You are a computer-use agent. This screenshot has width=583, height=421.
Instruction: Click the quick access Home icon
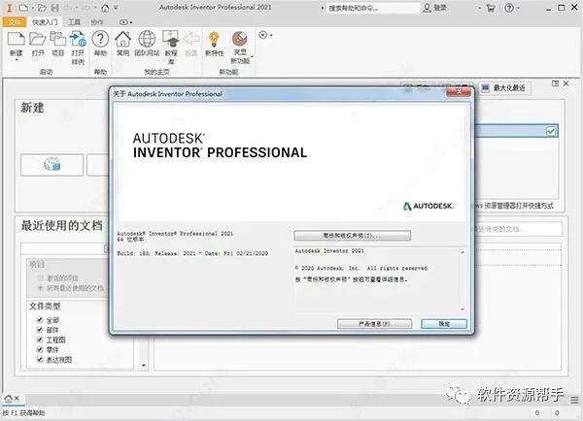(x=105, y=8)
